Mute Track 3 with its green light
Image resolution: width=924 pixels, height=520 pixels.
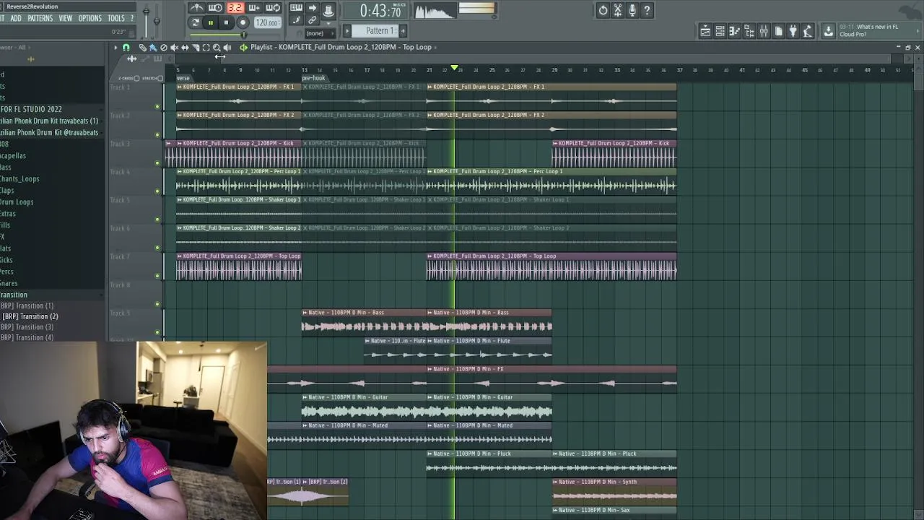click(x=157, y=163)
